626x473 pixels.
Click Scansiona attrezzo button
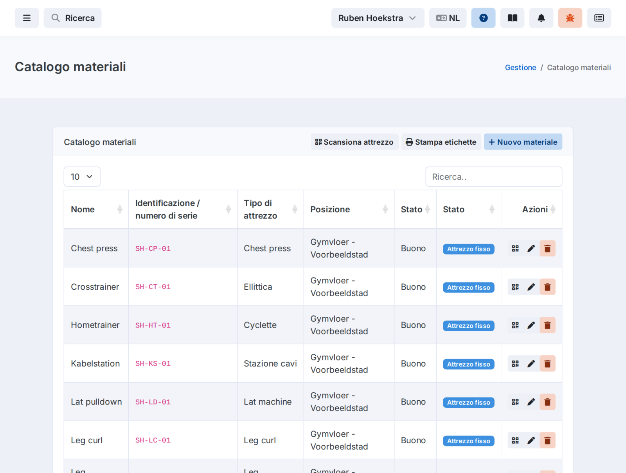[x=354, y=142]
